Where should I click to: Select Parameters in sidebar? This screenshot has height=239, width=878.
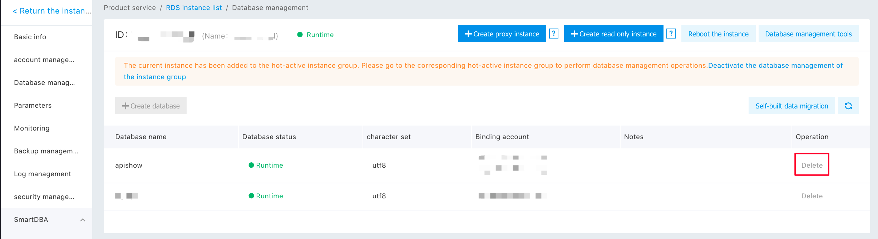click(x=33, y=106)
